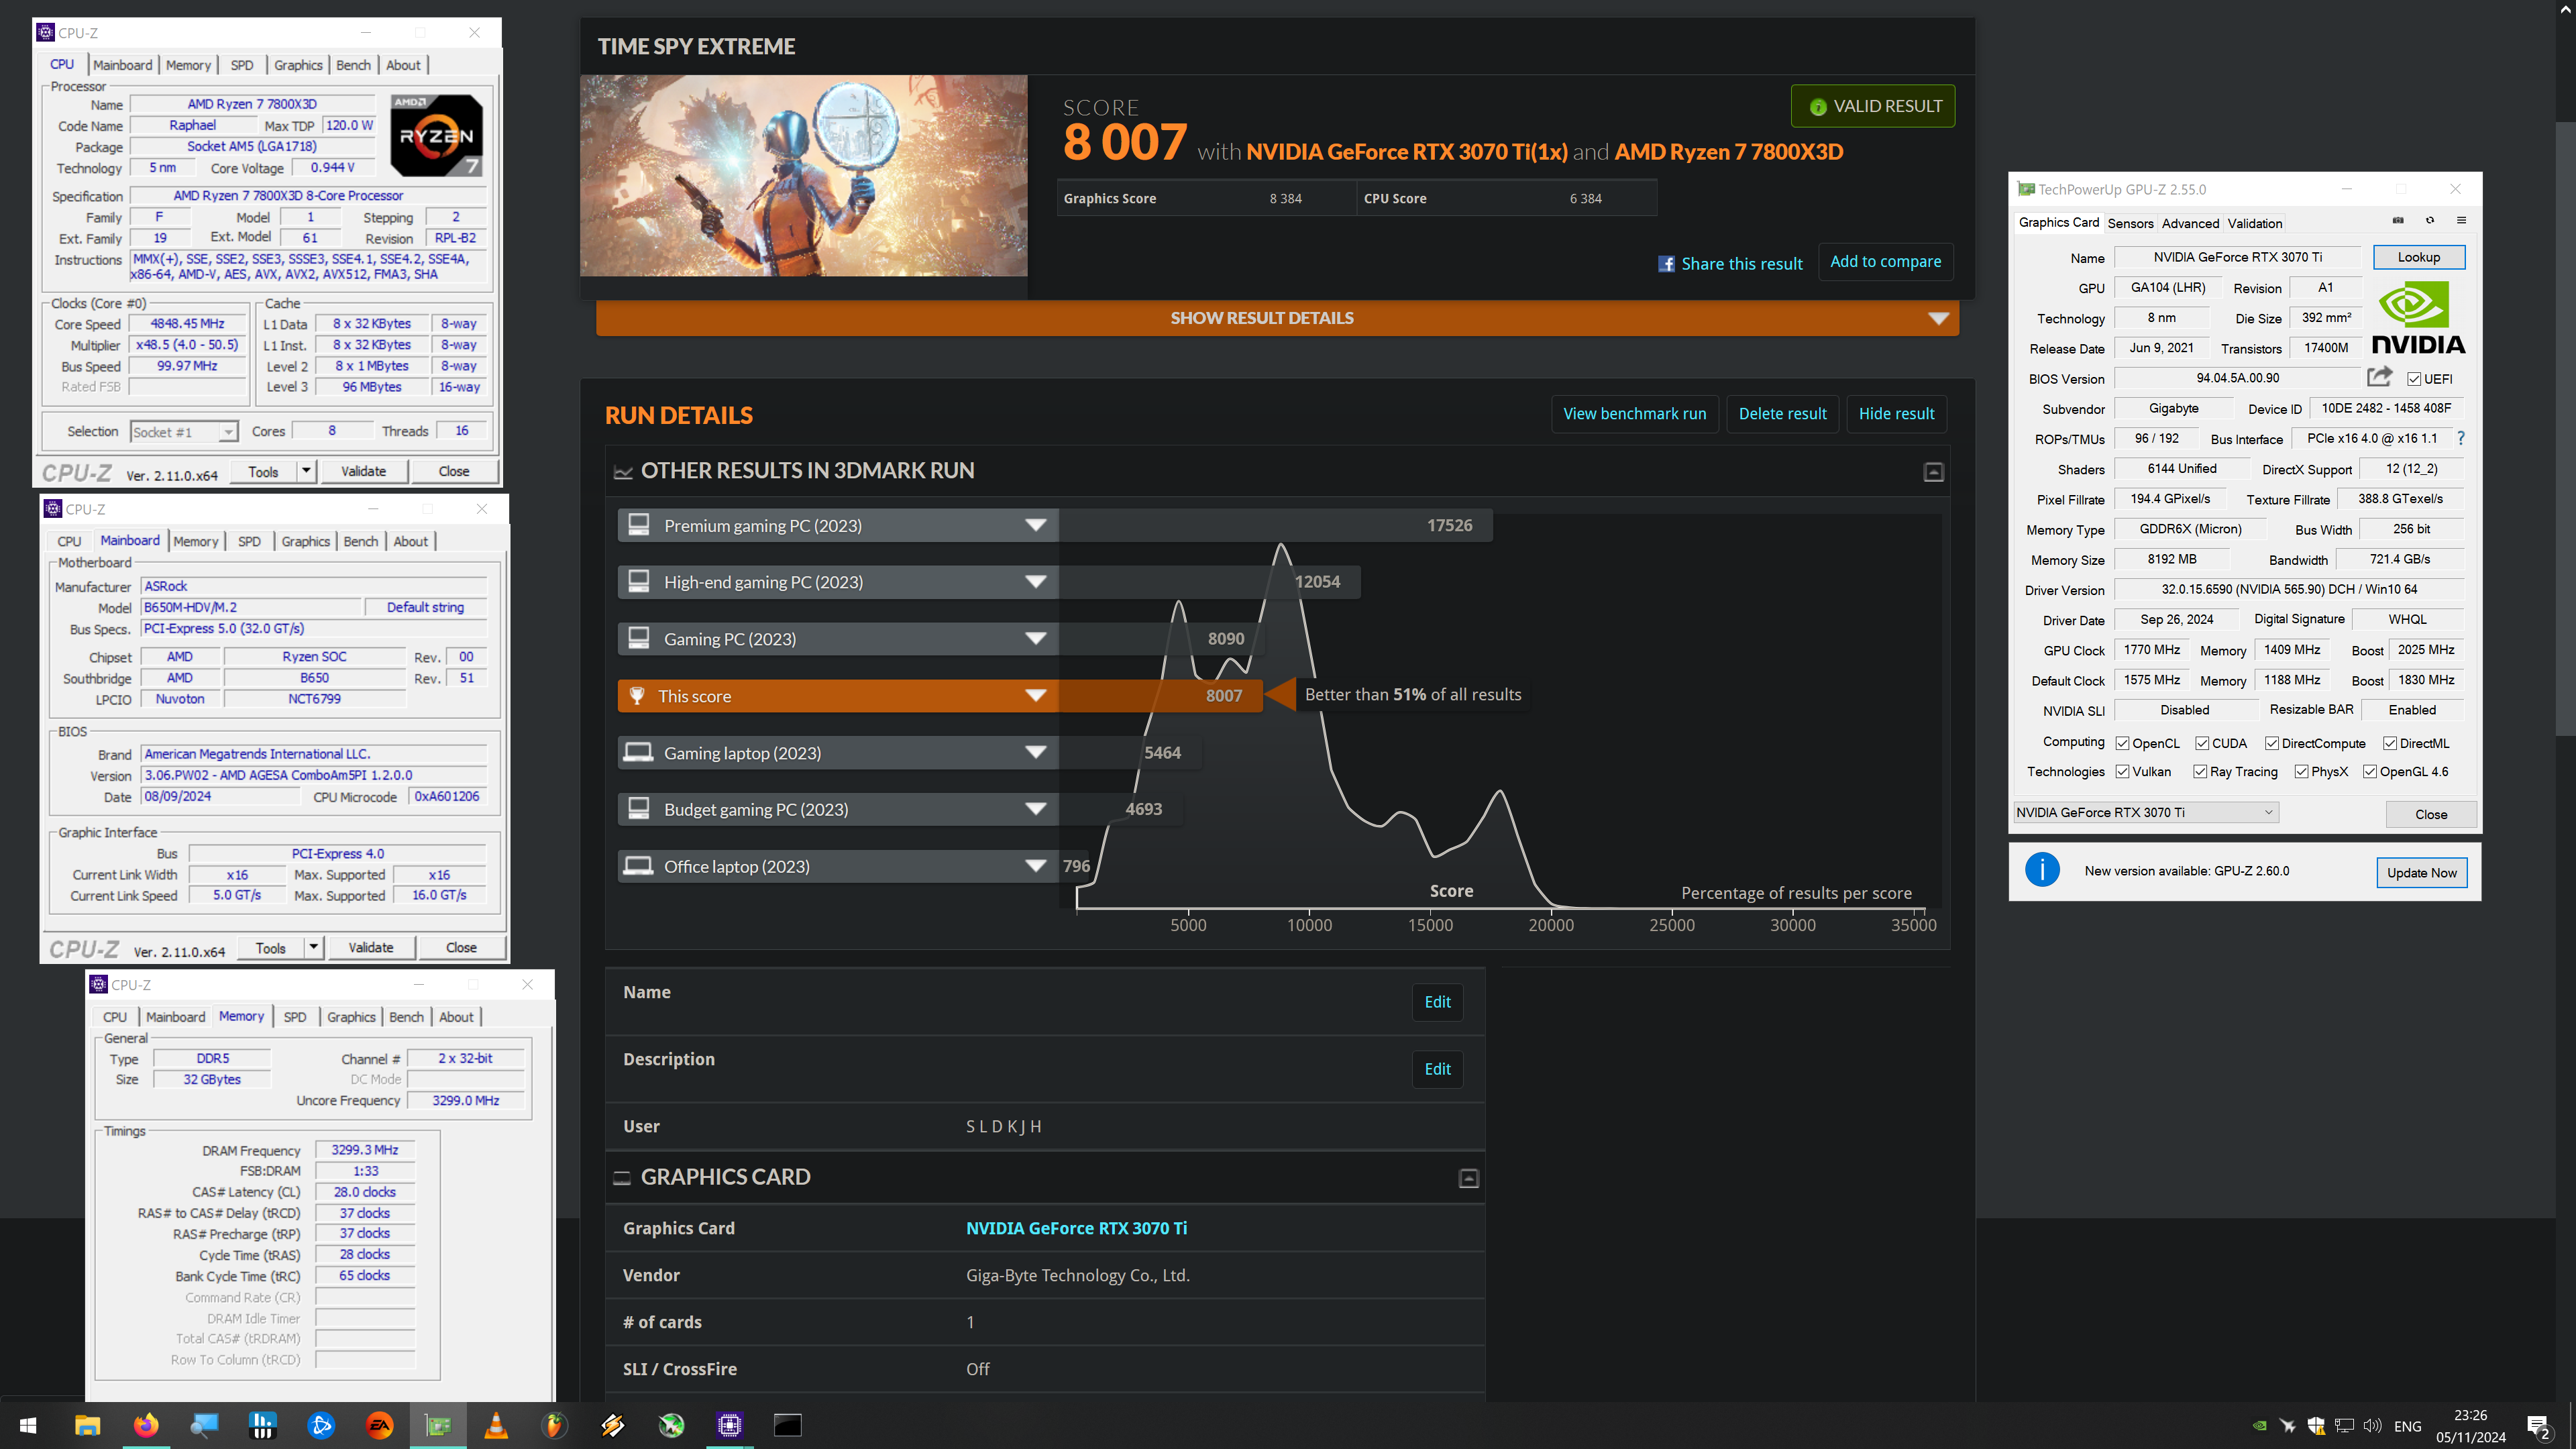This screenshot has height=1449, width=2576.
Task: Expand the High-end gaming PC (2023) row
Action: [x=1036, y=582]
